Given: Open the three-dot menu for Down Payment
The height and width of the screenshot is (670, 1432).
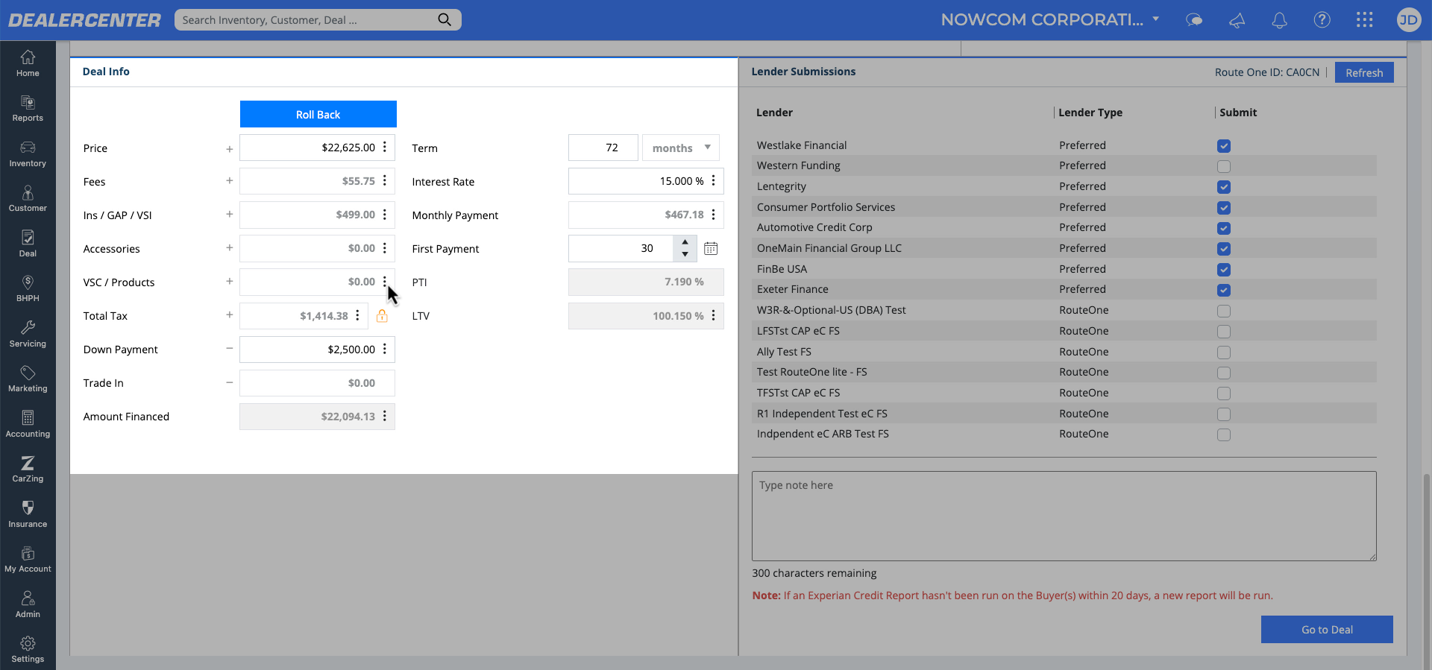Looking at the screenshot, I should point(385,350).
